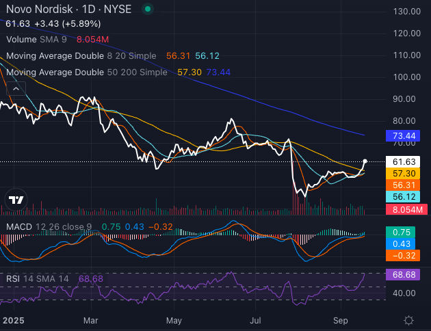This screenshot has width=431, height=331.
Task: Click the 8.054M volume axis label
Action: tap(406, 209)
